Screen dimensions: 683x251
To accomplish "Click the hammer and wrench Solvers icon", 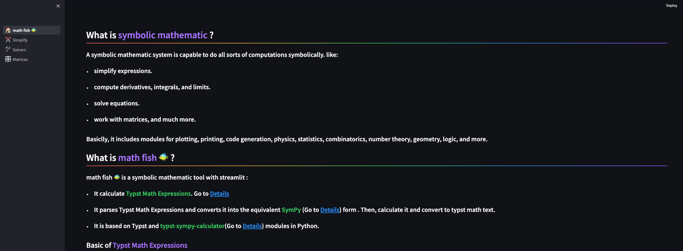I will 8,49.
